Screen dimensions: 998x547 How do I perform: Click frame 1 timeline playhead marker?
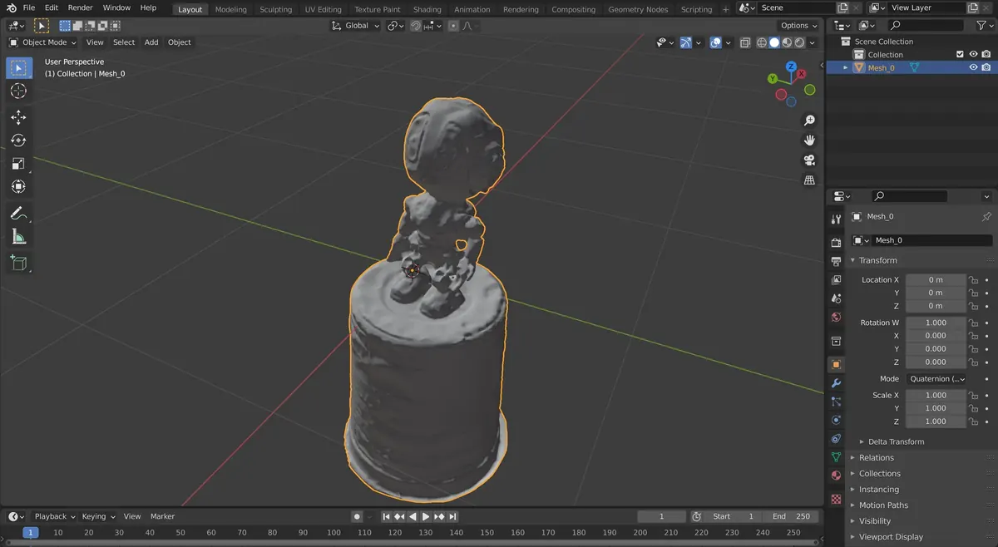pyautogui.click(x=30, y=532)
